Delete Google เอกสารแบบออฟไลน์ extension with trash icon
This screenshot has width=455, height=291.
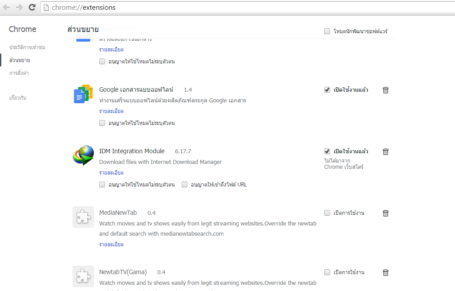[385, 90]
